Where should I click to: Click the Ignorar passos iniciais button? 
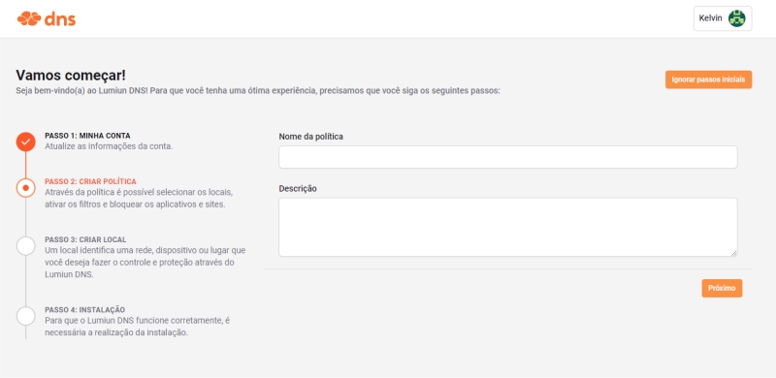(709, 79)
